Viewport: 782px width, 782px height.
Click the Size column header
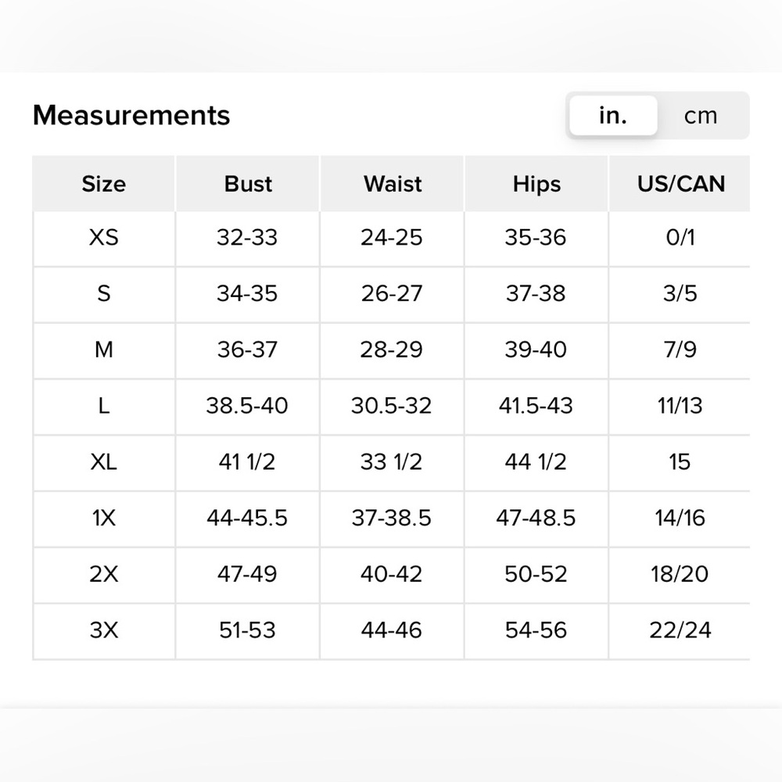point(104,184)
